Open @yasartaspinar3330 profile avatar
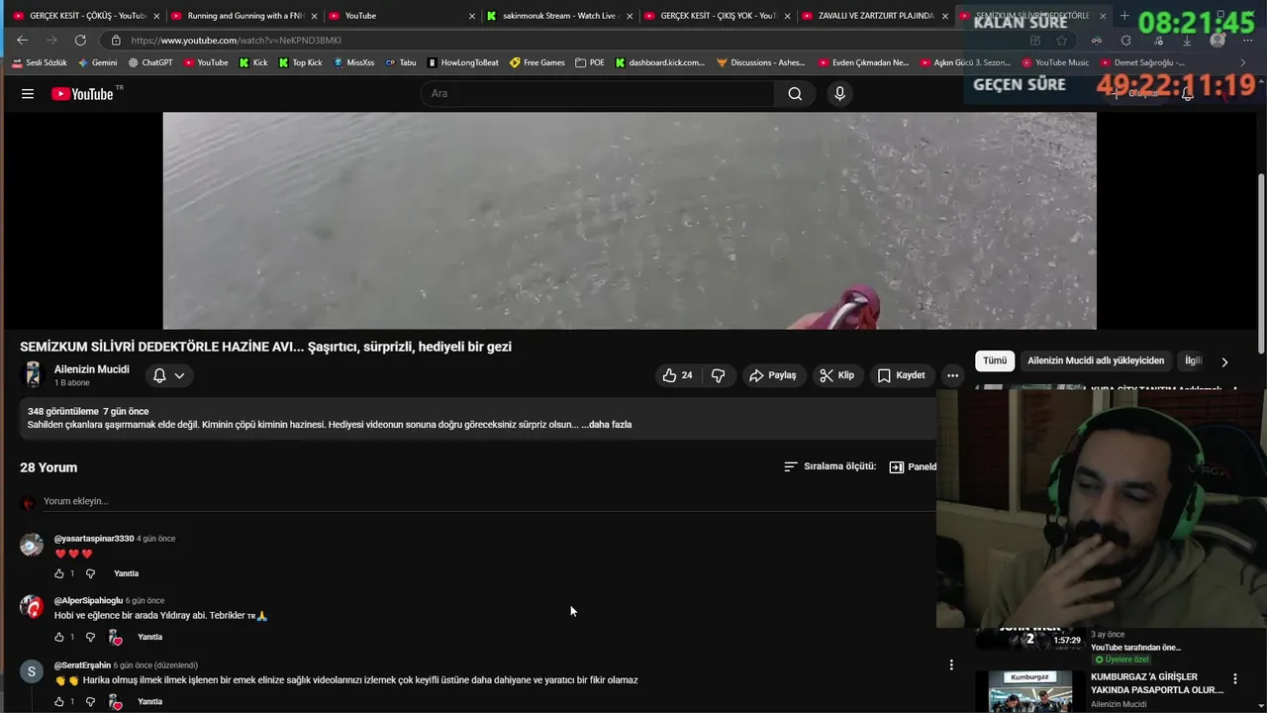 tap(32, 546)
